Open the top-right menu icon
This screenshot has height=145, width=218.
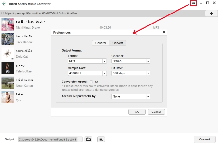(194, 3)
